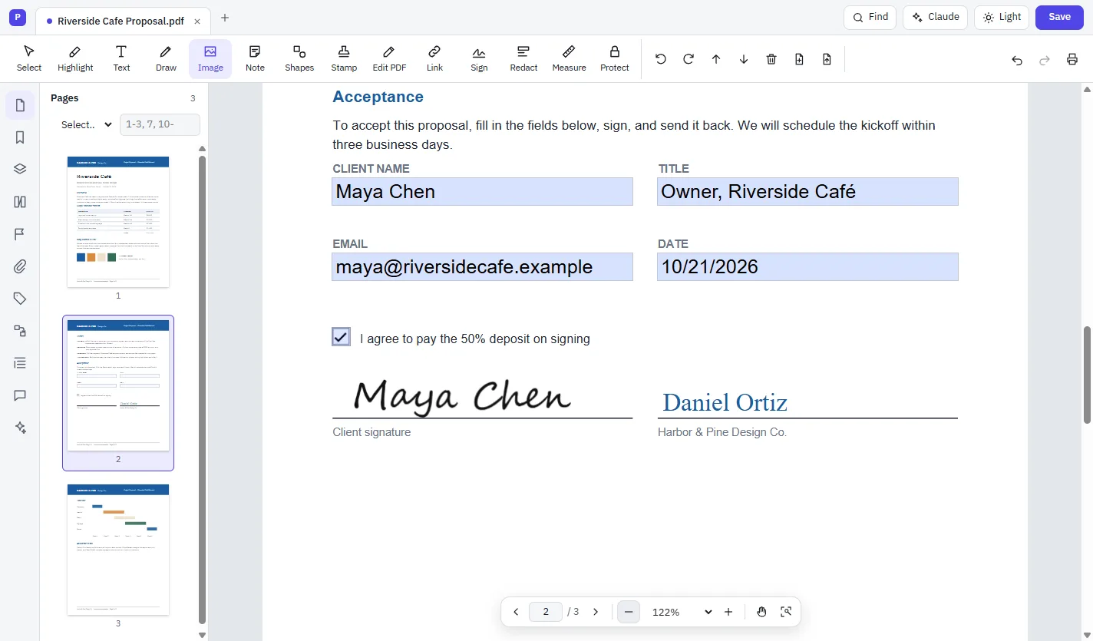Toggle the Light theme button

coord(1002,17)
